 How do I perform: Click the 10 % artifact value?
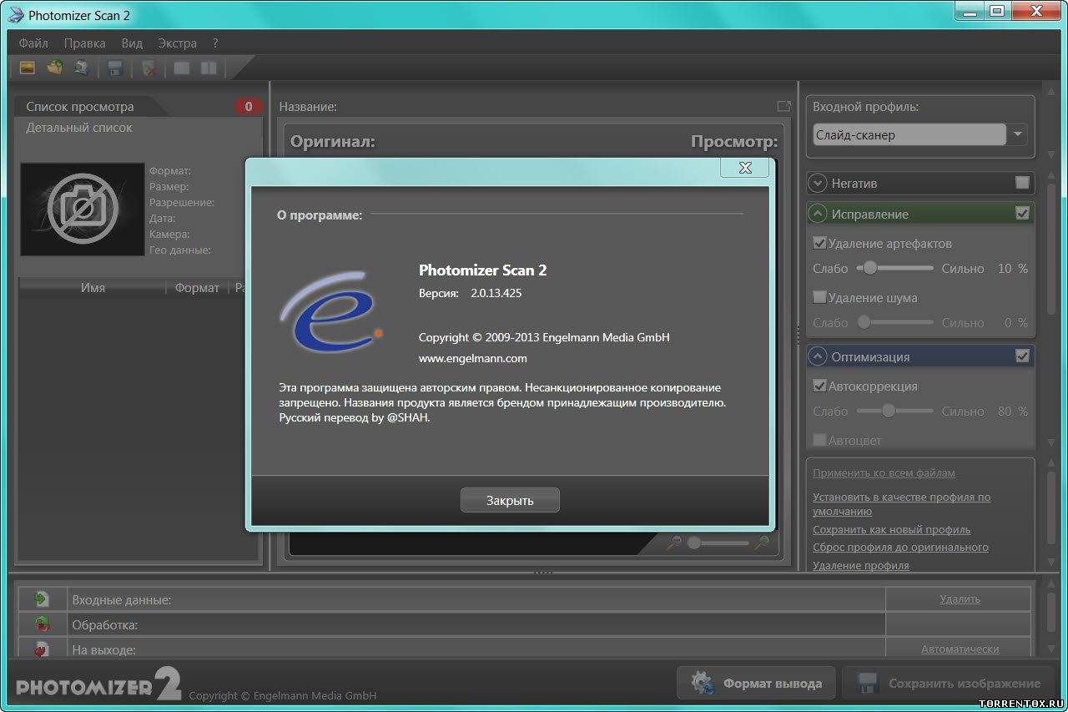click(1013, 269)
